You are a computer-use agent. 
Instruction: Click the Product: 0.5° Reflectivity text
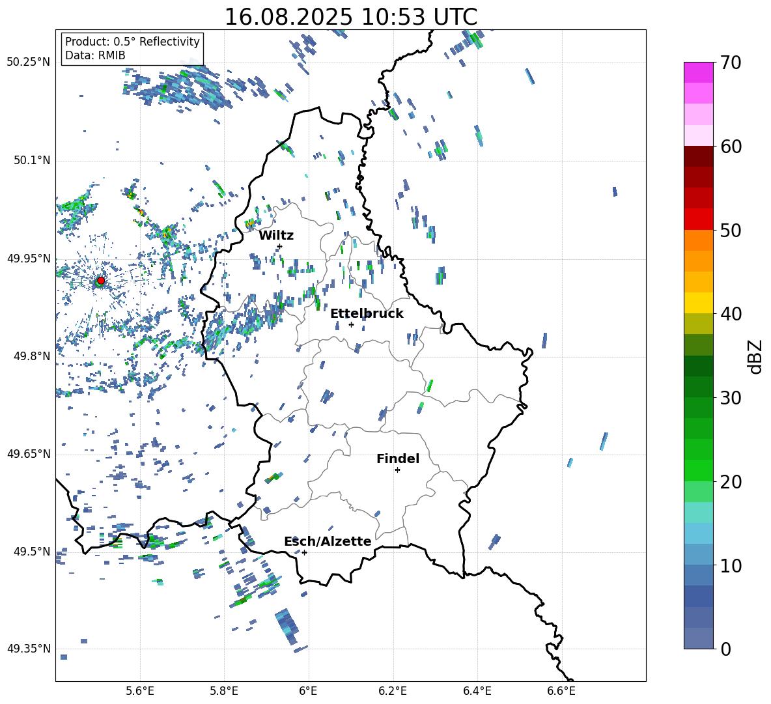(132, 41)
